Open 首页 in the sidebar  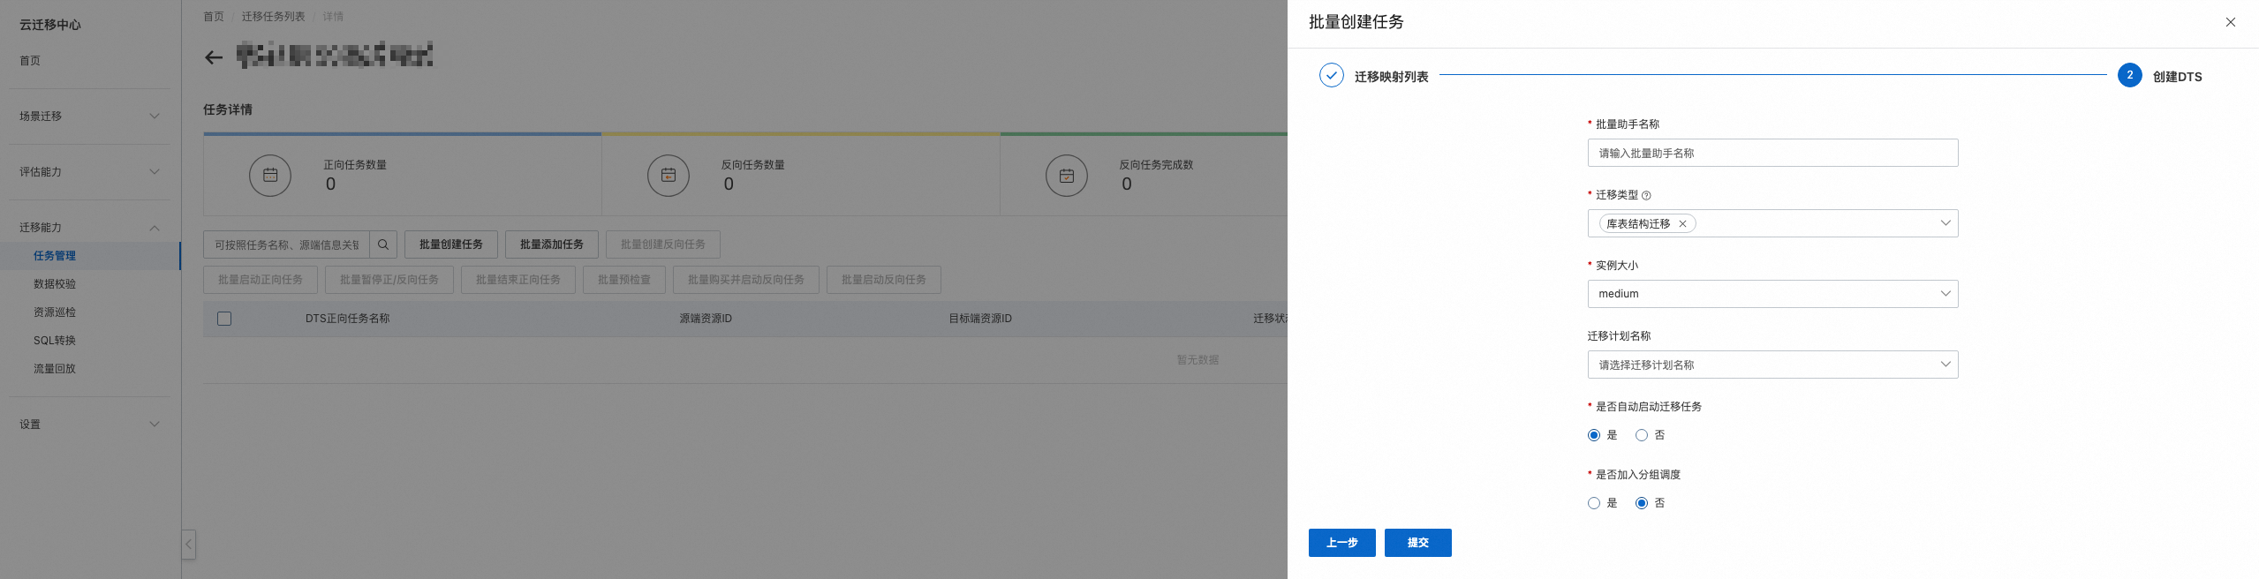30,61
